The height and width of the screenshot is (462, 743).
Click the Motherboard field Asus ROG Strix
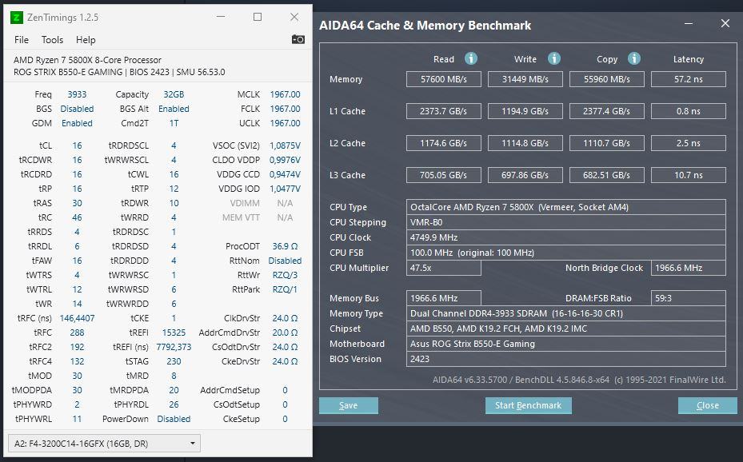point(565,344)
